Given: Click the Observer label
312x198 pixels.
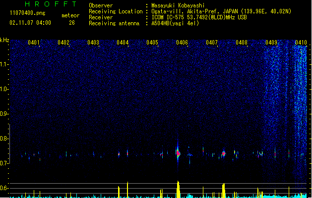Looking at the screenshot, I should [x=101, y=5].
